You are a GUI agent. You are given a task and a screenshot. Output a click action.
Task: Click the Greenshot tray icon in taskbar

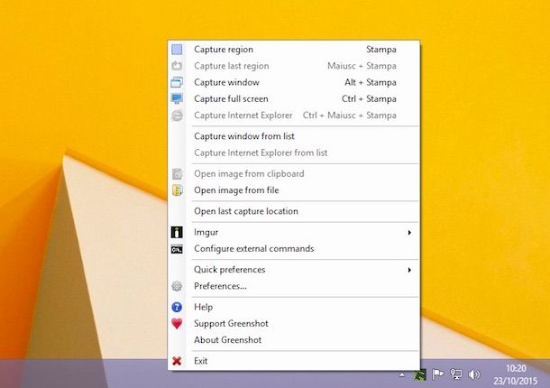point(419,374)
